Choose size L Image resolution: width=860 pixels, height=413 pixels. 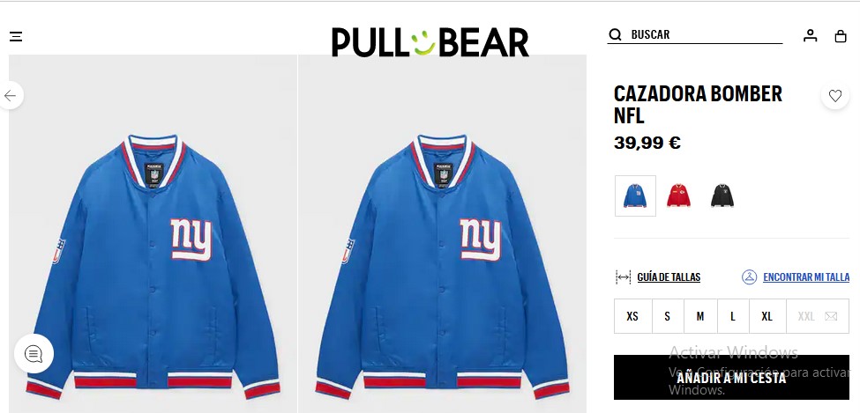tap(733, 316)
